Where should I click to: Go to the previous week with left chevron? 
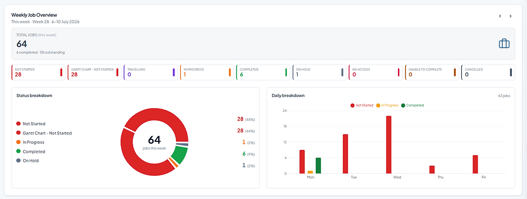(500, 16)
